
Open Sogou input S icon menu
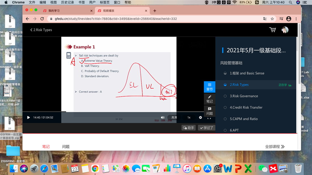tap(257, 2)
